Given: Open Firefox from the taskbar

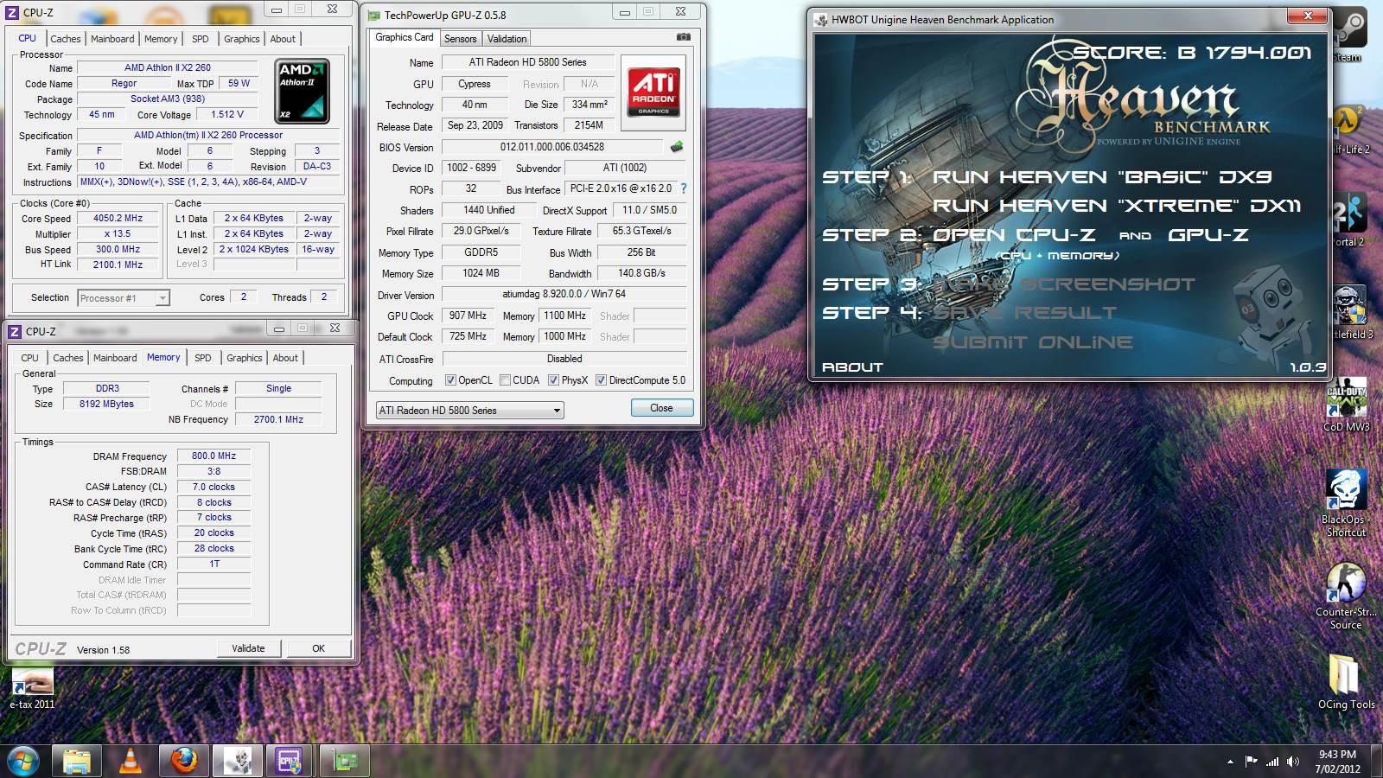Looking at the screenshot, I should pyautogui.click(x=184, y=762).
